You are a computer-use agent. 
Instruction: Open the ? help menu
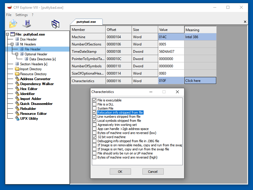(x=33, y=15)
